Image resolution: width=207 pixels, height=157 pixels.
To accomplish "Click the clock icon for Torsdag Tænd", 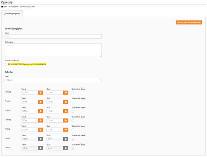I will coord(40,121).
